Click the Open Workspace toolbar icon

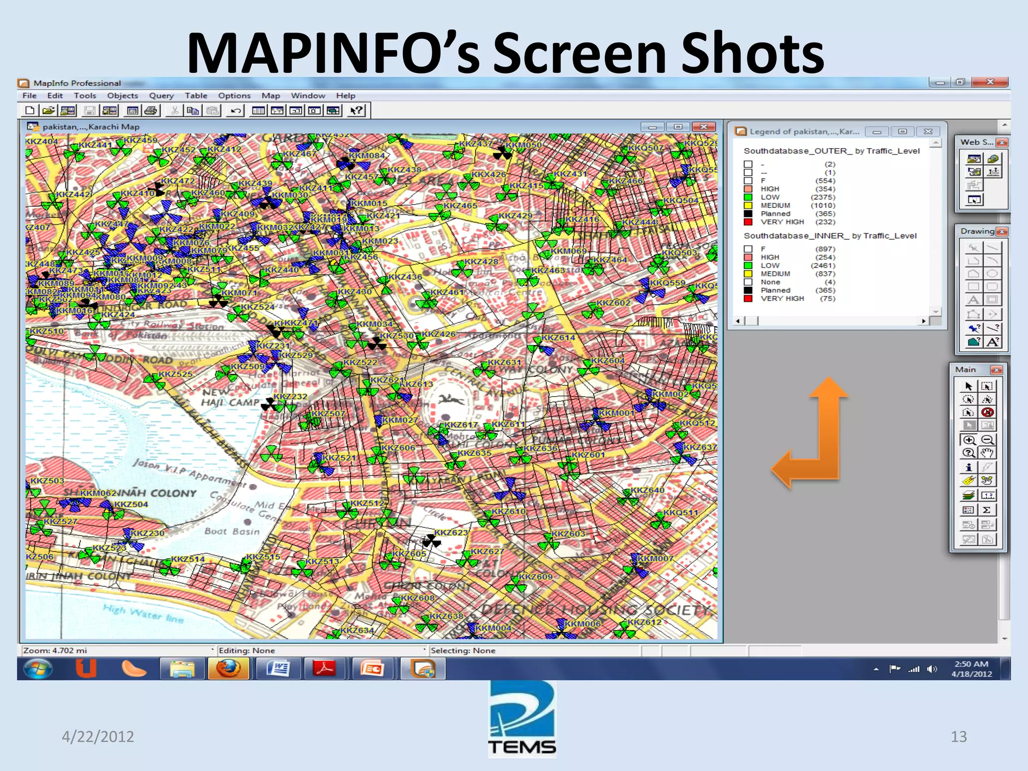tap(68, 110)
